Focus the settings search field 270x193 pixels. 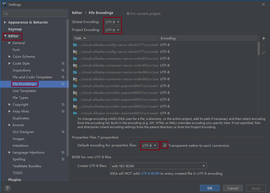coord(35,14)
